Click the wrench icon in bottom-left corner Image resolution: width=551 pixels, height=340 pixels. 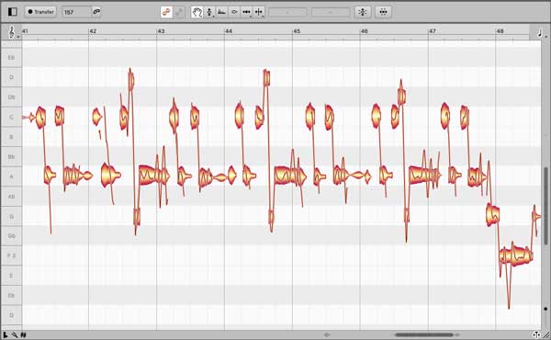pyautogui.click(x=15, y=335)
